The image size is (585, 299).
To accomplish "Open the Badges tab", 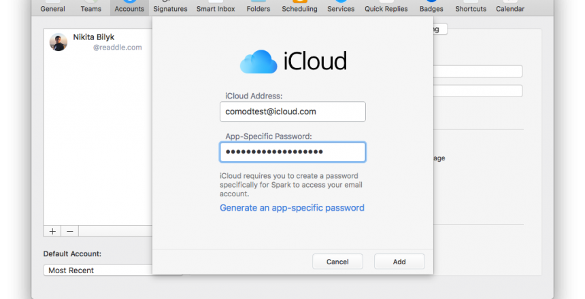I will pos(431,7).
